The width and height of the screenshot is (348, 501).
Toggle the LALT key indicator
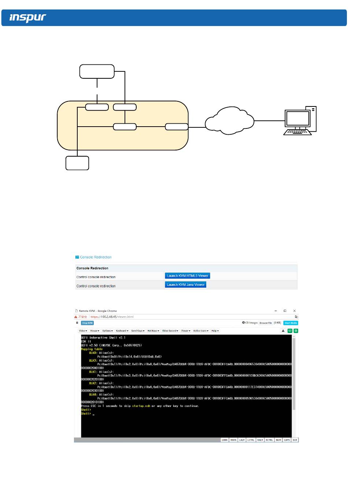coord(242,440)
